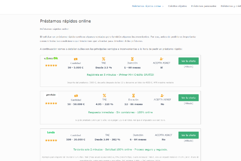Click the ASNEF person icon in the Sí offer
241x161 pixels.
(x=161, y=59)
